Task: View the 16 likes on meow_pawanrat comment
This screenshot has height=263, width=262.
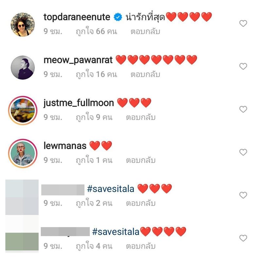Action: 96,74
